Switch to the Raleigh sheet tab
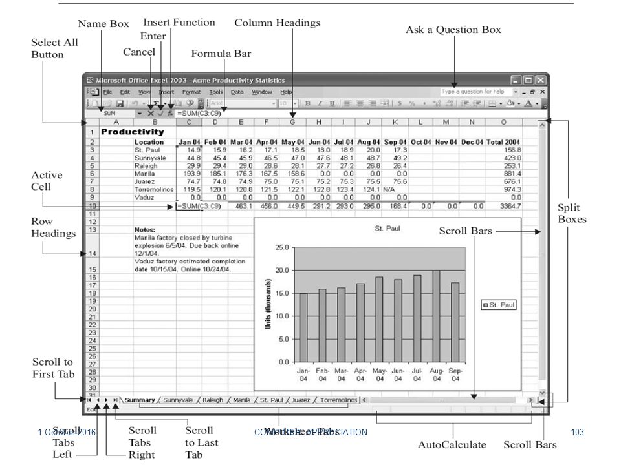 (213, 400)
